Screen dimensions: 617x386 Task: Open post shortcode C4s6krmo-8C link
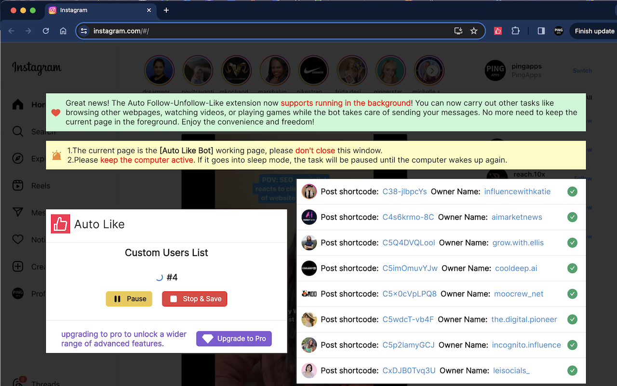point(408,217)
